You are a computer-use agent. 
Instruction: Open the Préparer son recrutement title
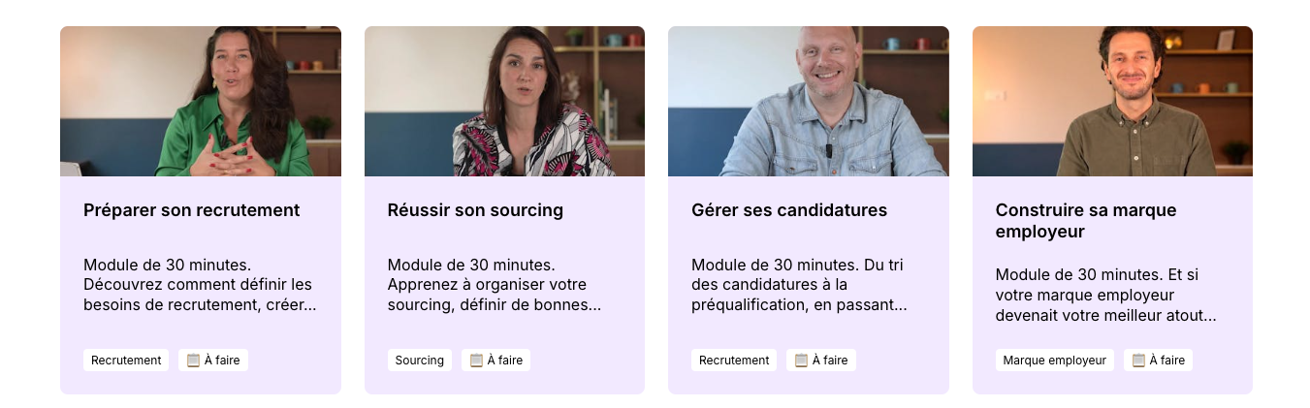coord(192,210)
